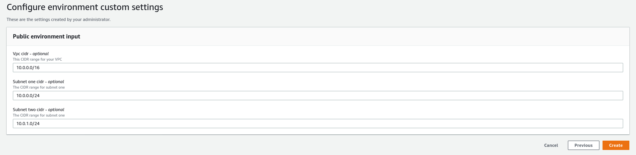Click the Vpc cidr input field
Viewport: 636px width, 155px height.
(318, 68)
